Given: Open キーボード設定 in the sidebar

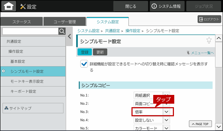Looking at the screenshot, I should coord(33,91).
